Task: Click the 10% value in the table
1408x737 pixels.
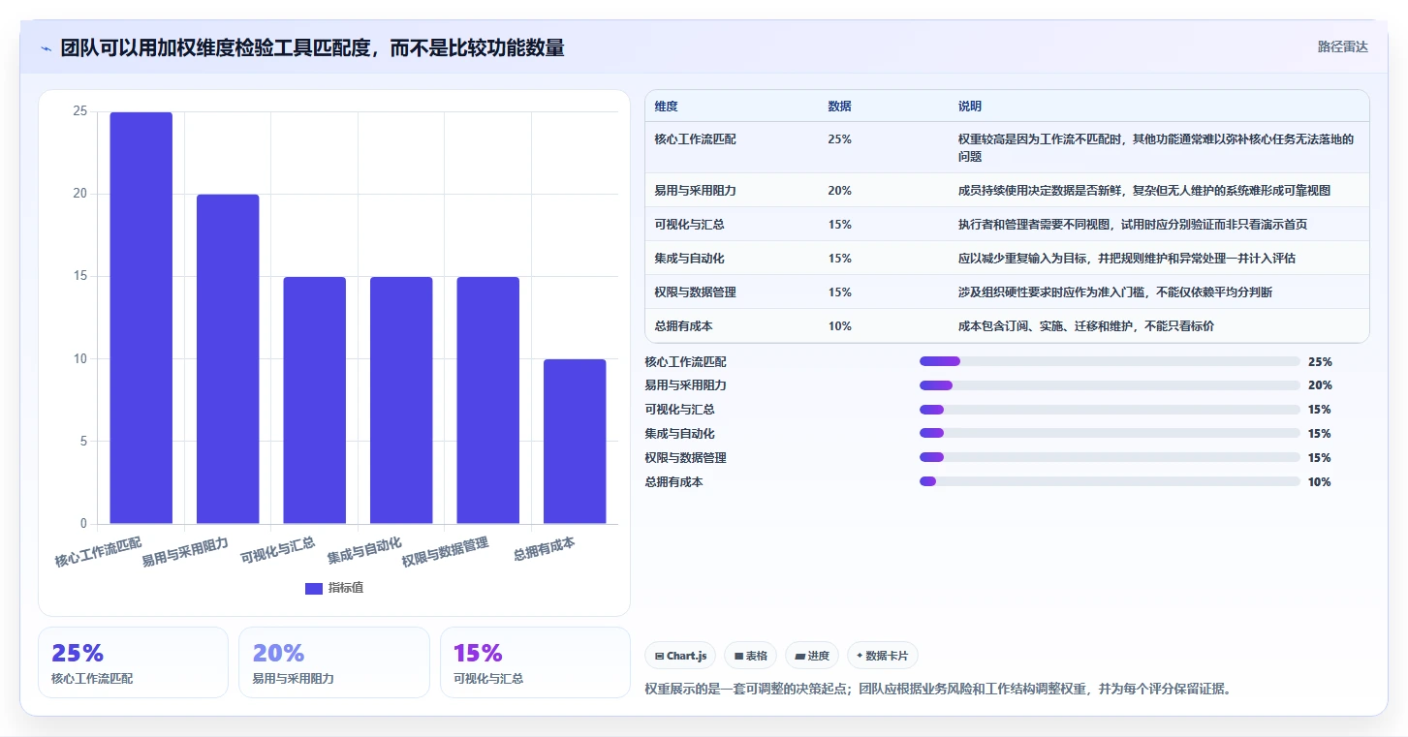Action: click(839, 326)
